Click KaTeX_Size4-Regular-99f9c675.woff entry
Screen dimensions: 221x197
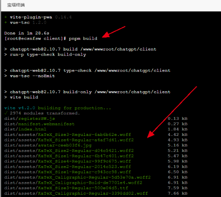coord(68,161)
